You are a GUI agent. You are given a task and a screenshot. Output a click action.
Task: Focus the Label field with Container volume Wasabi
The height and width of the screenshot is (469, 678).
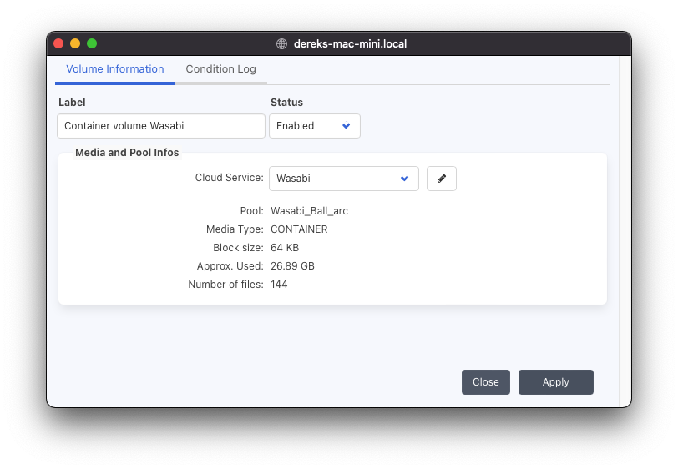[x=161, y=126]
